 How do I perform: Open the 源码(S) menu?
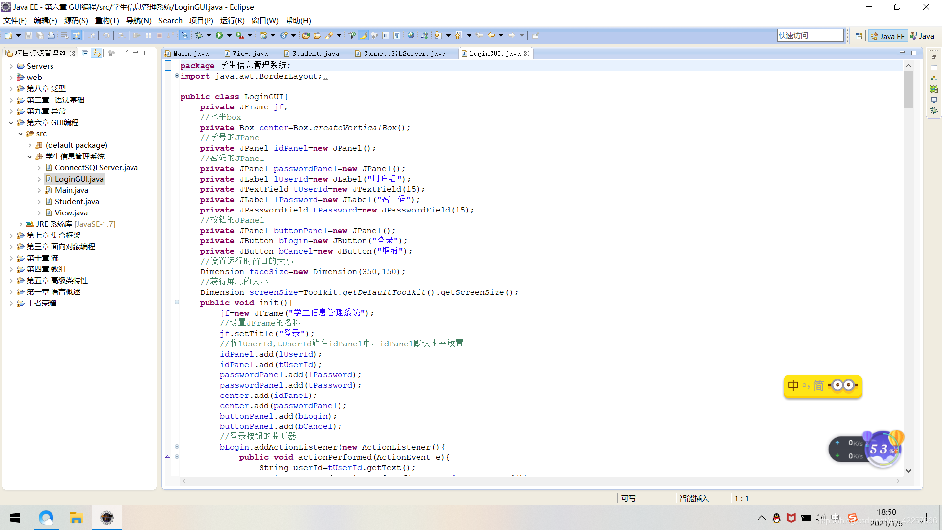(x=76, y=20)
